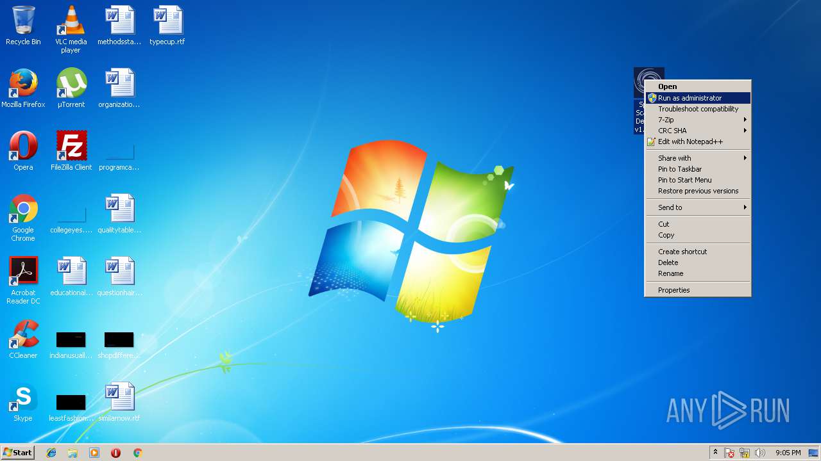Image resolution: width=821 pixels, height=461 pixels.
Task: Click Open in the context menu
Action: (698, 86)
